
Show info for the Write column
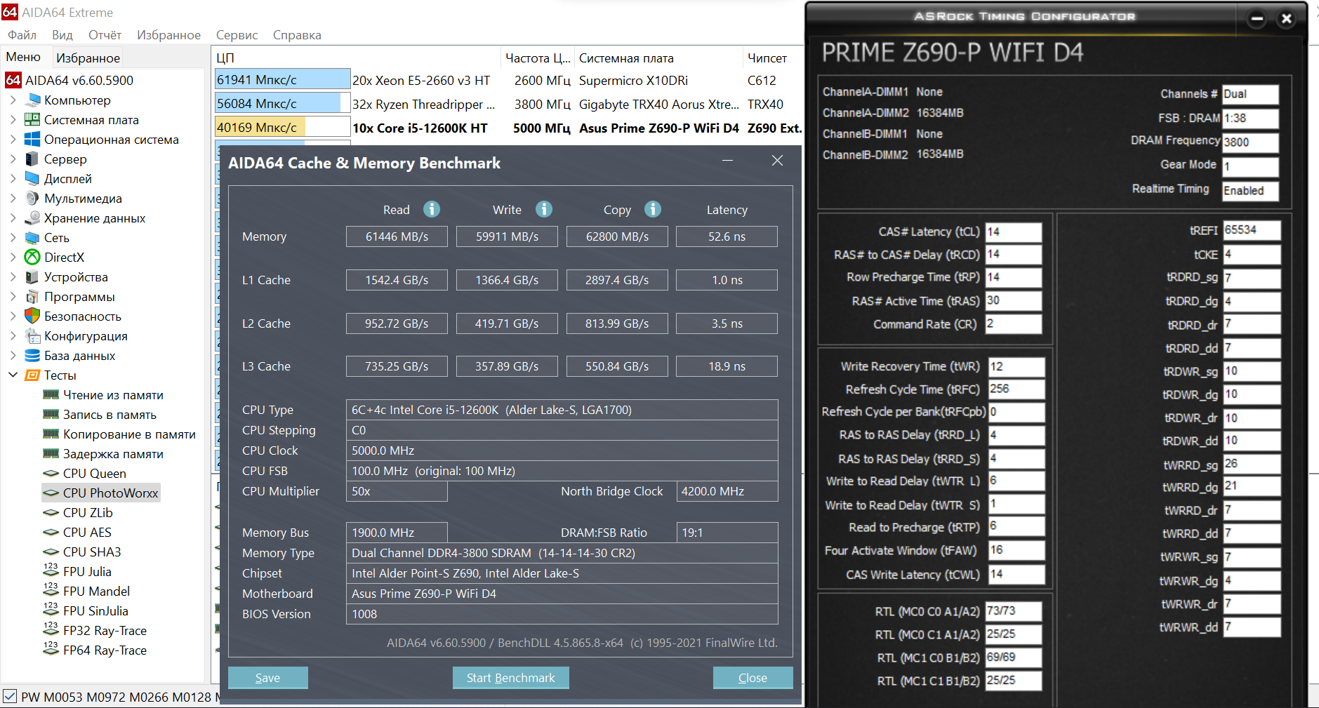[x=544, y=209]
